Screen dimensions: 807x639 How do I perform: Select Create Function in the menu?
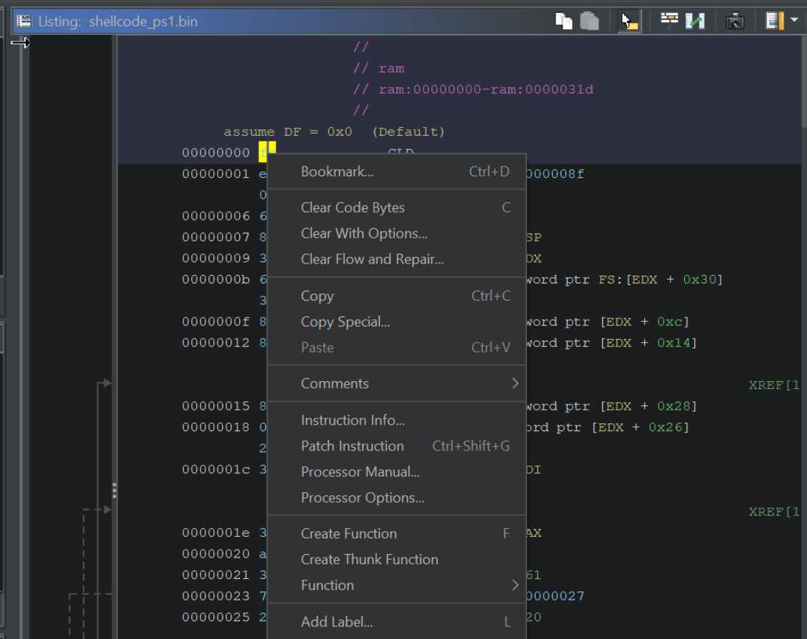[x=349, y=533]
